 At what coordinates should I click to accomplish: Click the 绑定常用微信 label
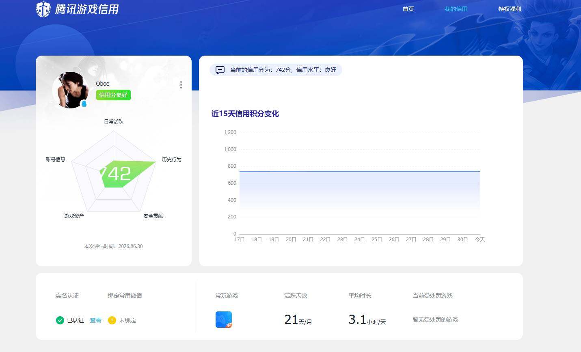coord(125,296)
